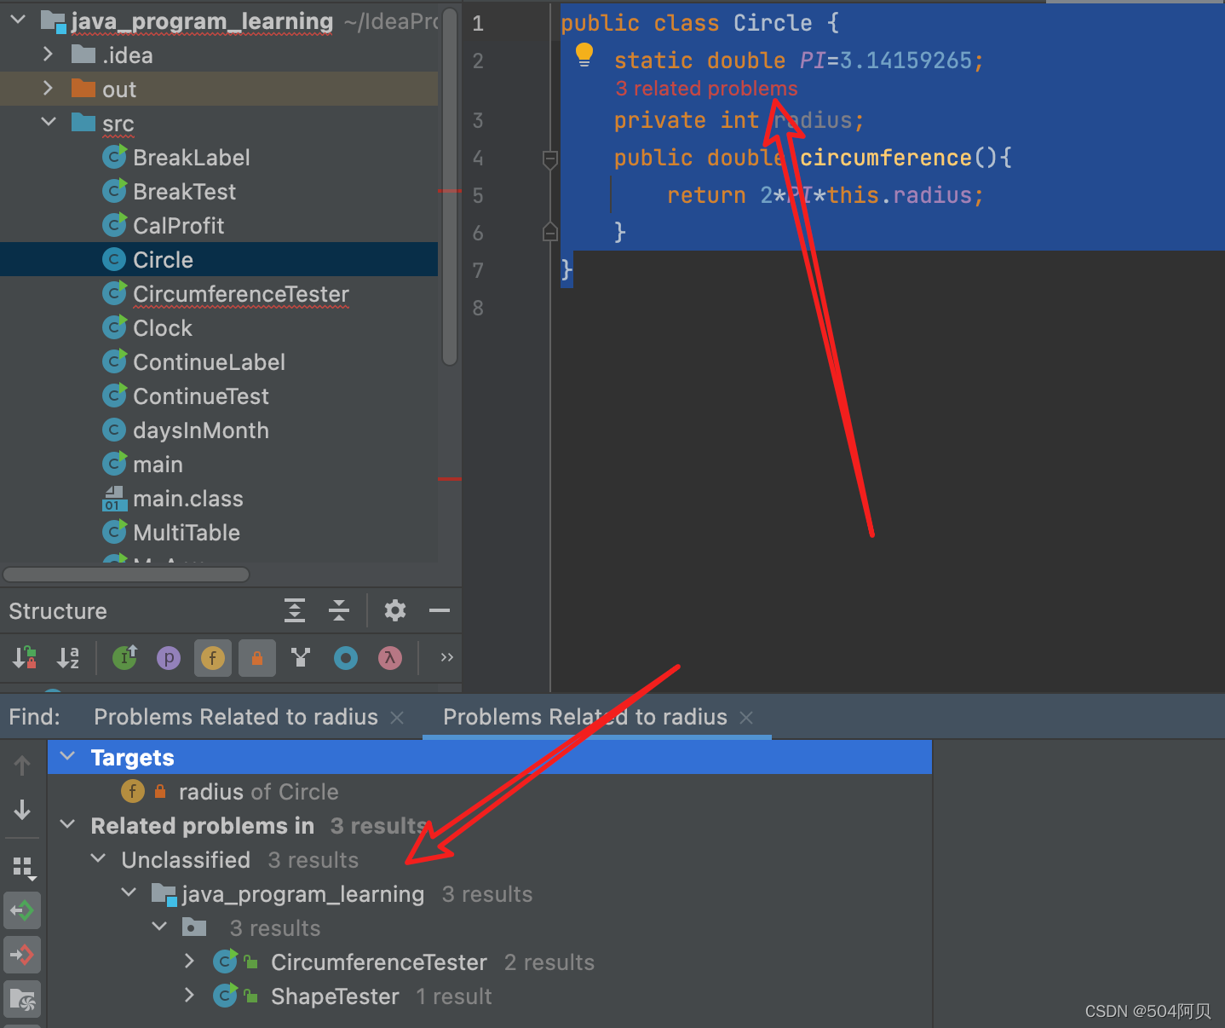Collapse the Unclassified group
This screenshot has height=1028, width=1225.
[x=99, y=858]
